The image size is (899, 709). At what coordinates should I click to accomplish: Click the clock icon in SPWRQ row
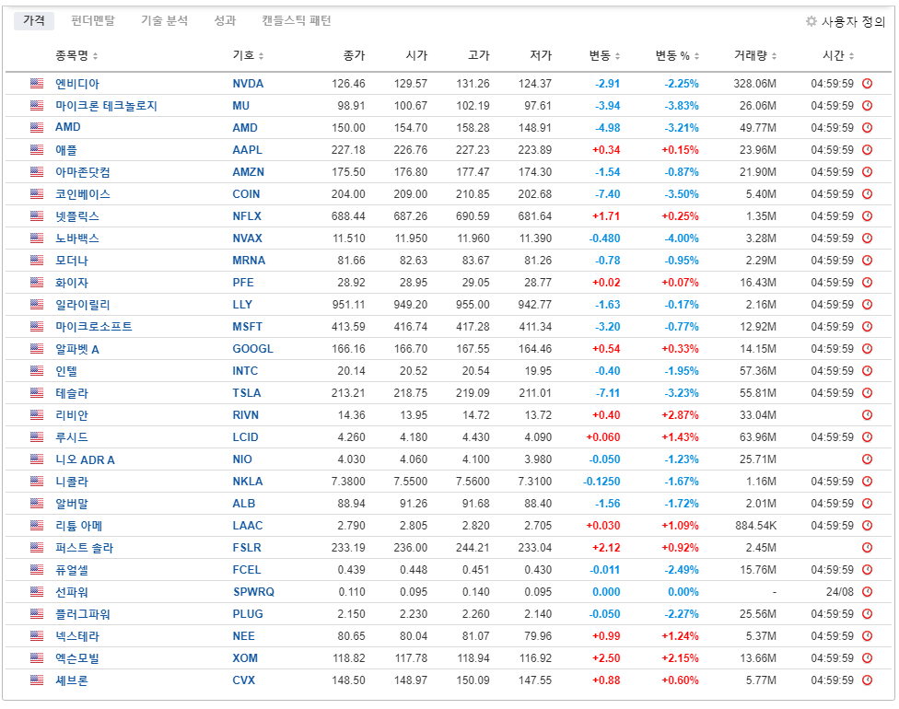[x=868, y=591]
